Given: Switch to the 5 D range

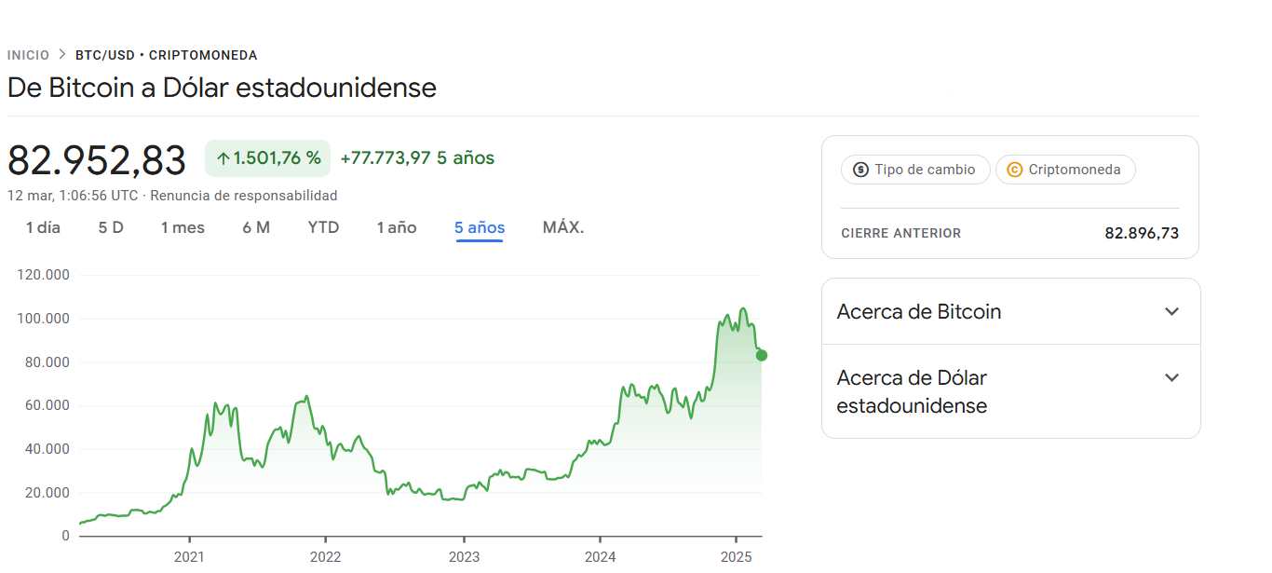Looking at the screenshot, I should tap(109, 226).
